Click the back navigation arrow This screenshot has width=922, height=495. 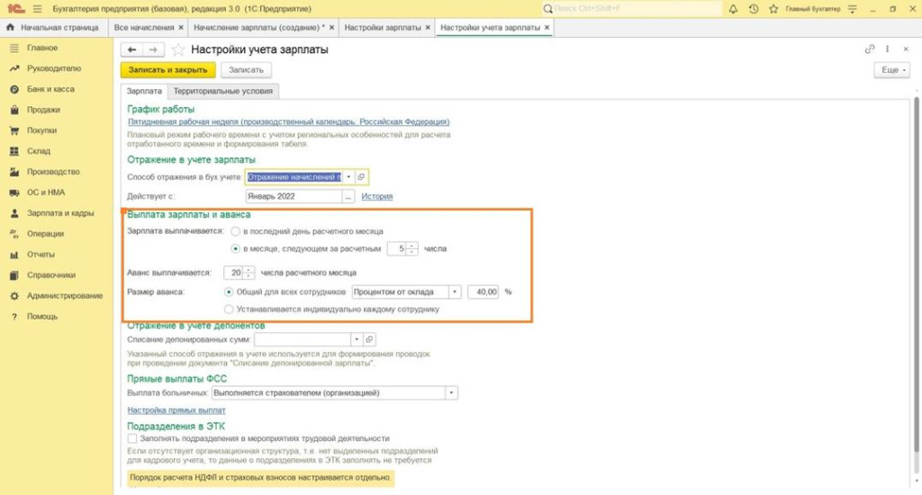(131, 49)
